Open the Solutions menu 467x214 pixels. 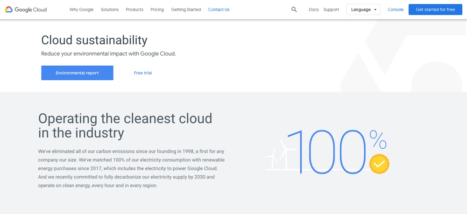110,9
